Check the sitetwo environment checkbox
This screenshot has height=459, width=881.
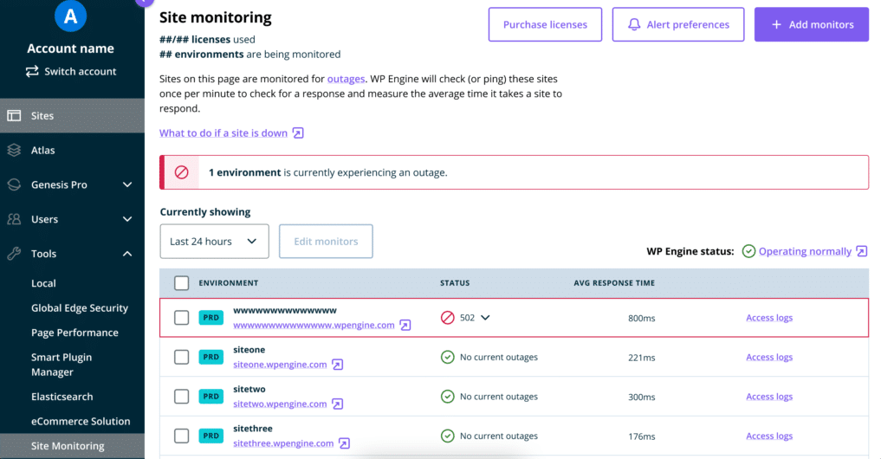pos(181,397)
